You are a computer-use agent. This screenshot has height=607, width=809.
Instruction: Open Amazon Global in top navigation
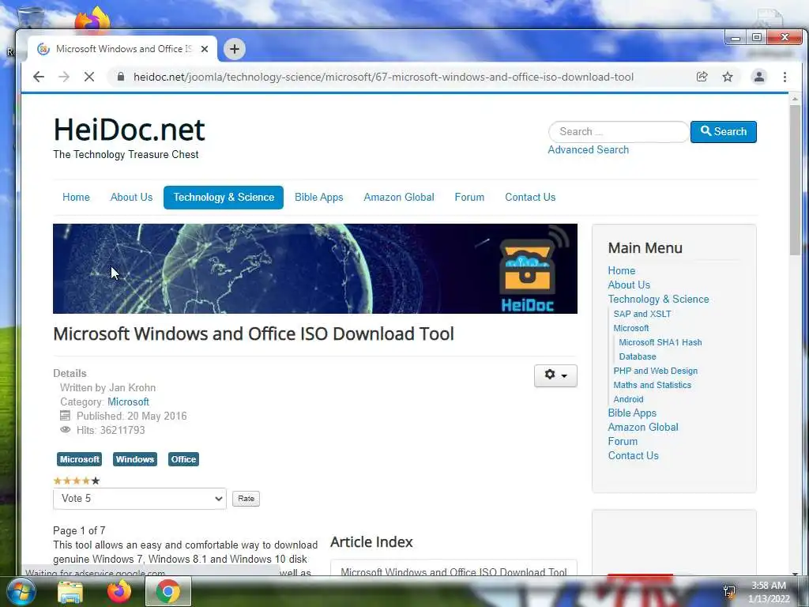[399, 197]
